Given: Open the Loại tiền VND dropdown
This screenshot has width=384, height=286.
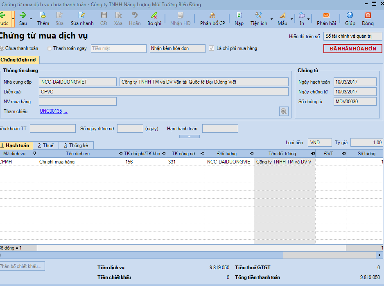Looking at the screenshot, I should pos(320,143).
